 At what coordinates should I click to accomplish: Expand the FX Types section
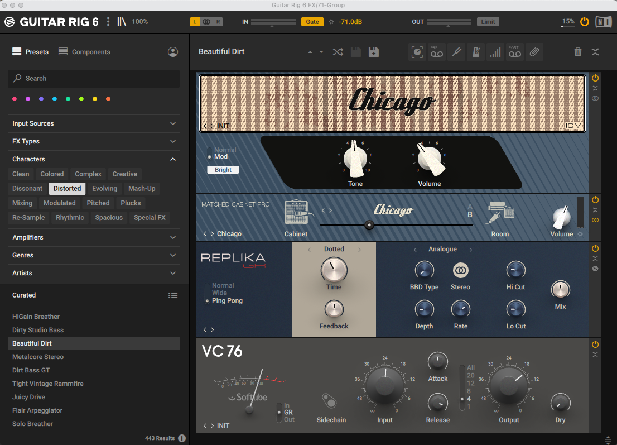94,141
